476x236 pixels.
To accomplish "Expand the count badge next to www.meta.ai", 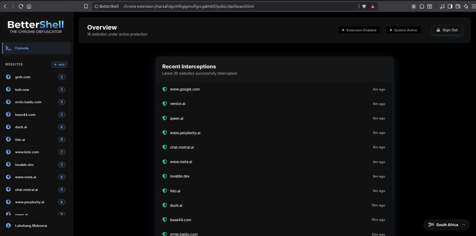I will [61, 177].
